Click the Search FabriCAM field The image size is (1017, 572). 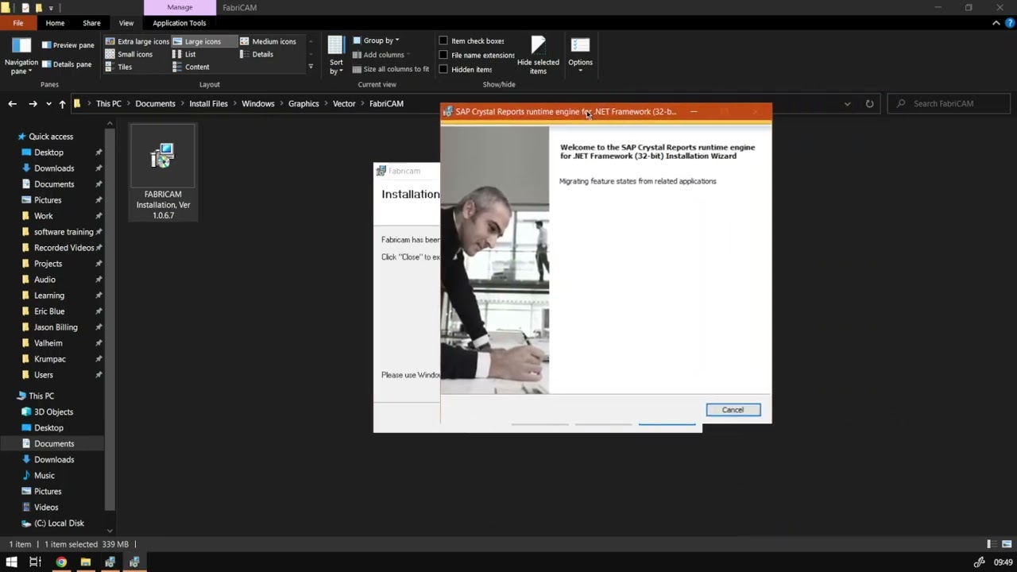click(949, 103)
